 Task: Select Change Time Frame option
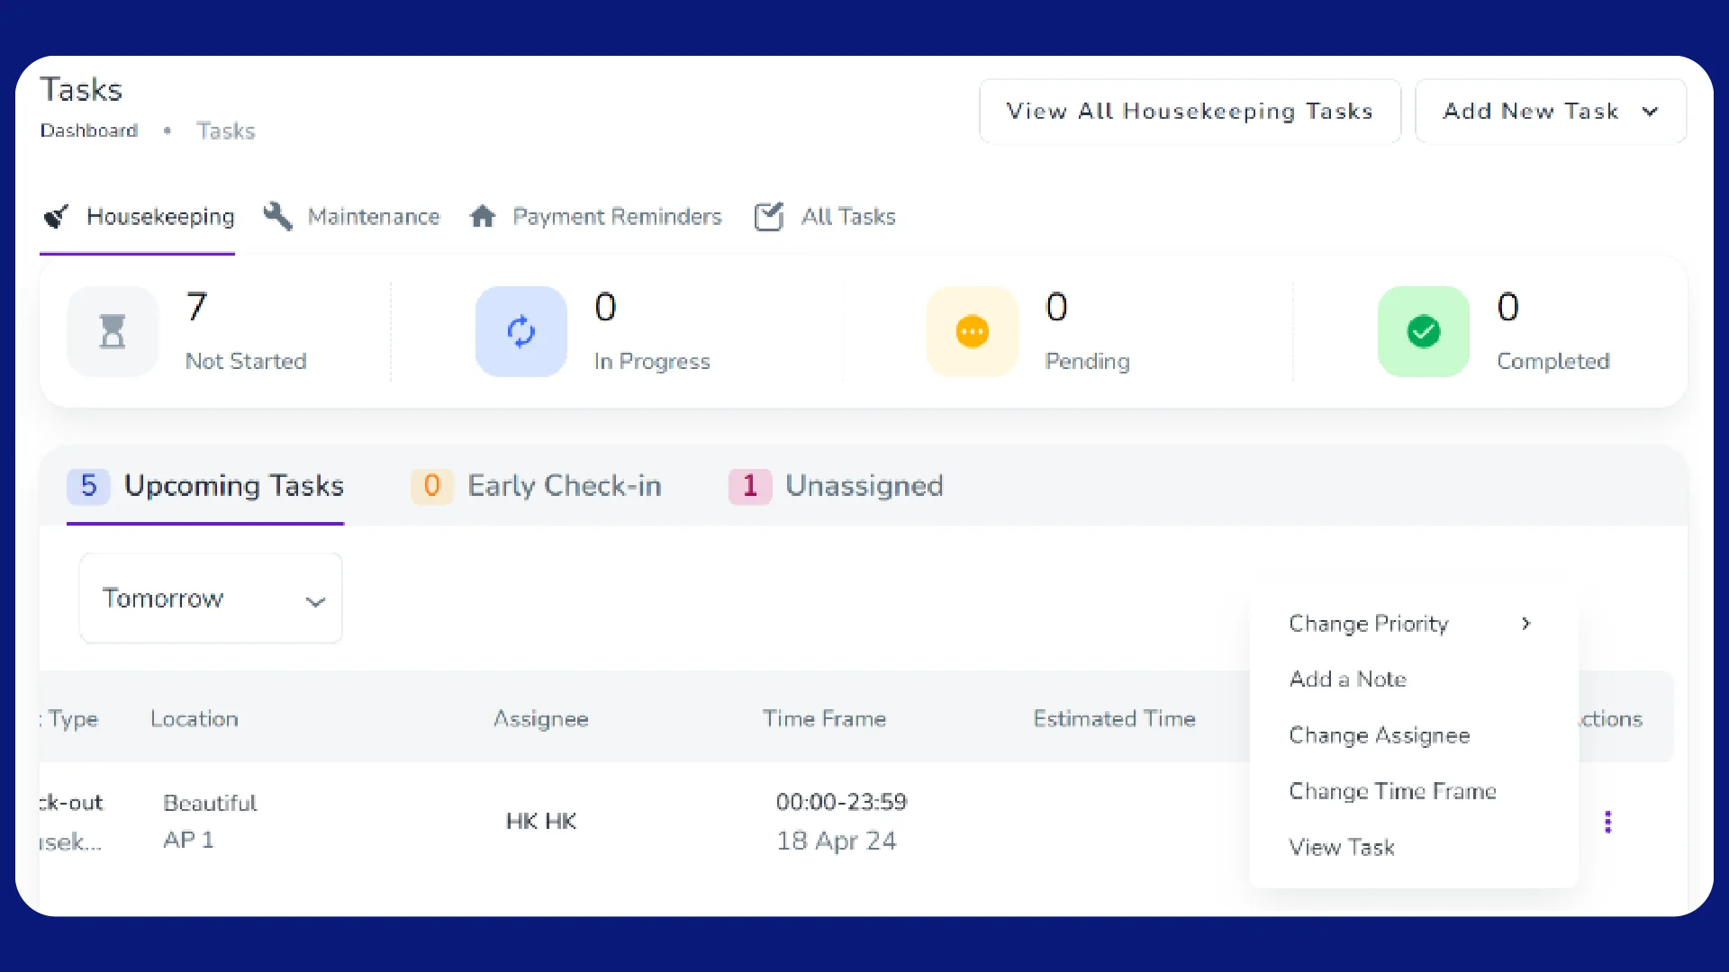[1392, 791]
